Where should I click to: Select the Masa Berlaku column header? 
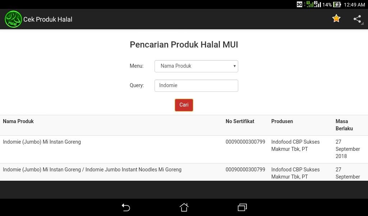(344, 125)
